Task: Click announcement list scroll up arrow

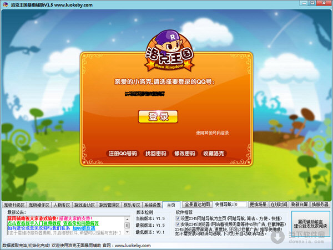Action: click(x=127, y=220)
